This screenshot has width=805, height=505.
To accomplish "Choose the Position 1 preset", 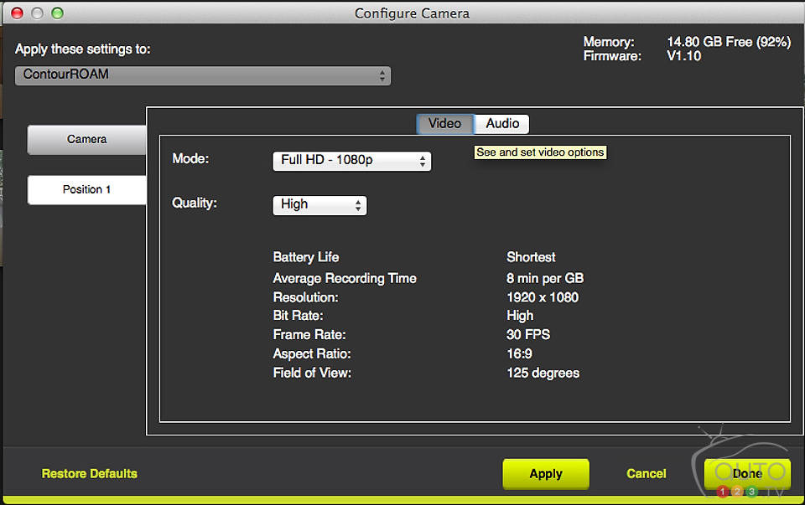I will click(87, 189).
